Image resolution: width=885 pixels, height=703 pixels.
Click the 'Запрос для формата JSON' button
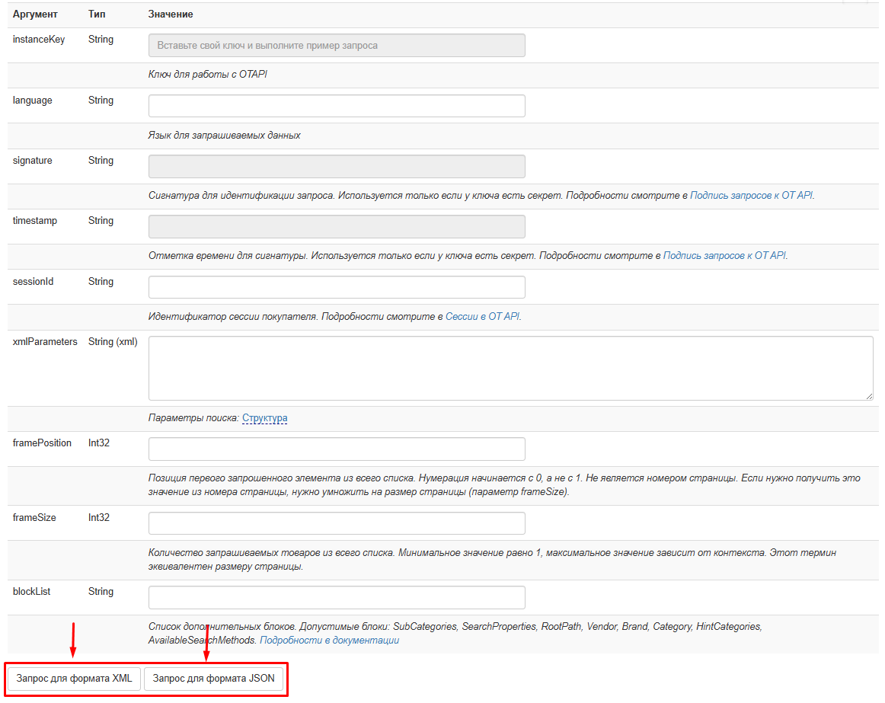214,679
